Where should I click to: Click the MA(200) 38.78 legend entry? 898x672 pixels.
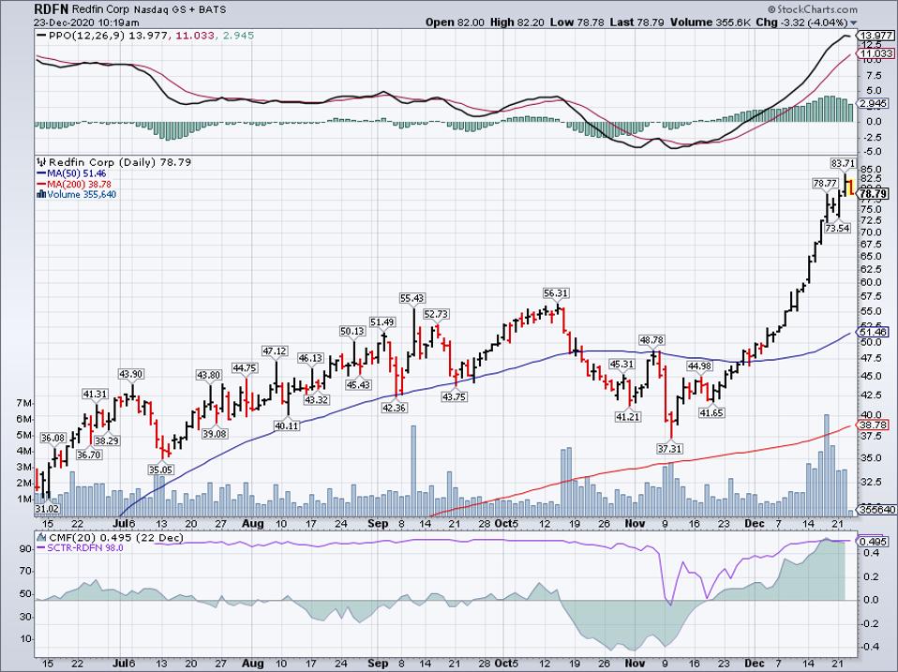(79, 184)
